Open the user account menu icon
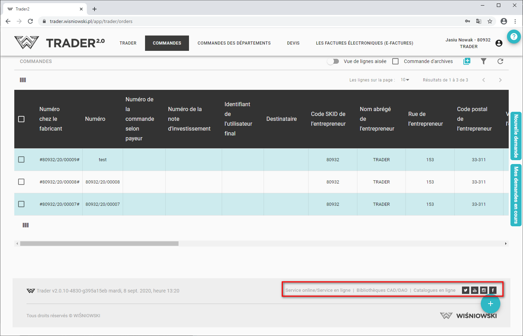This screenshot has height=336, width=523. (x=499, y=43)
